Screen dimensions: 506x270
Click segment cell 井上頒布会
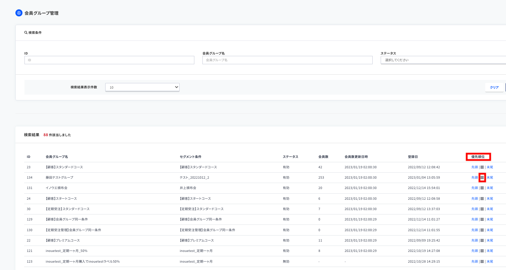[188, 188]
